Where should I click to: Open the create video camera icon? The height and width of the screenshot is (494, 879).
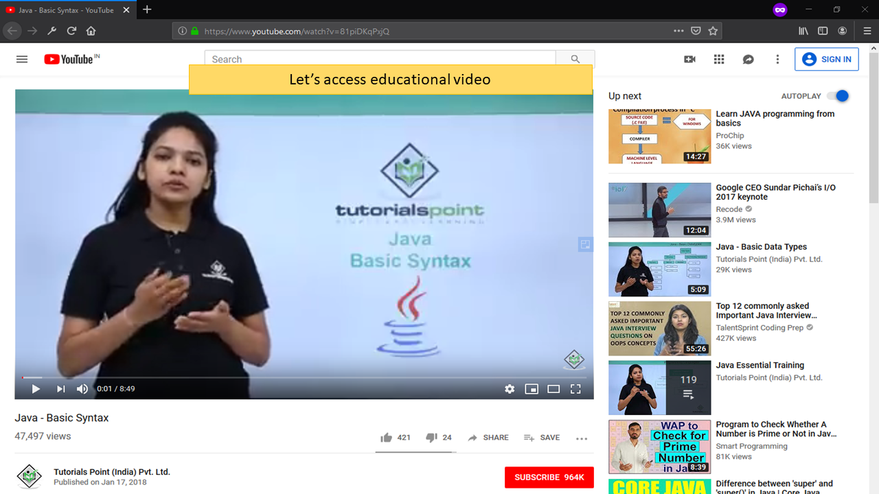point(689,59)
